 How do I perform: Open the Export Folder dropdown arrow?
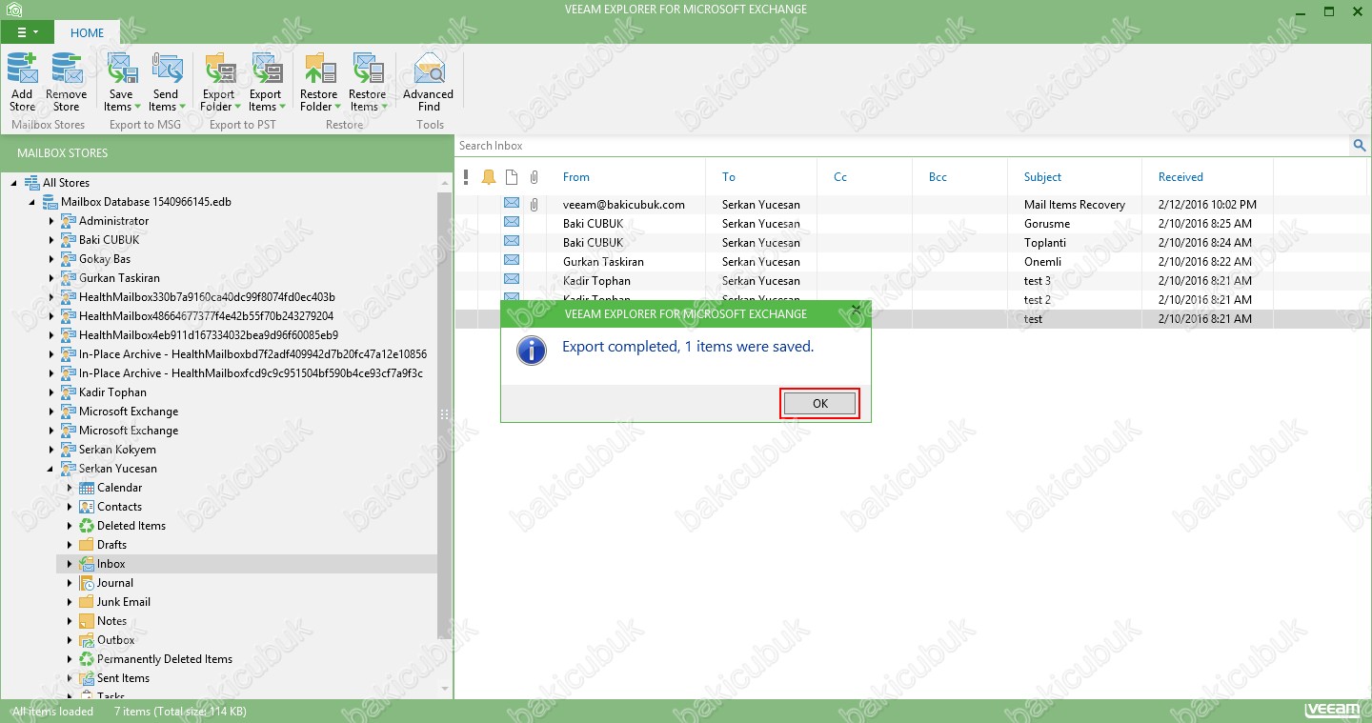pos(236,107)
